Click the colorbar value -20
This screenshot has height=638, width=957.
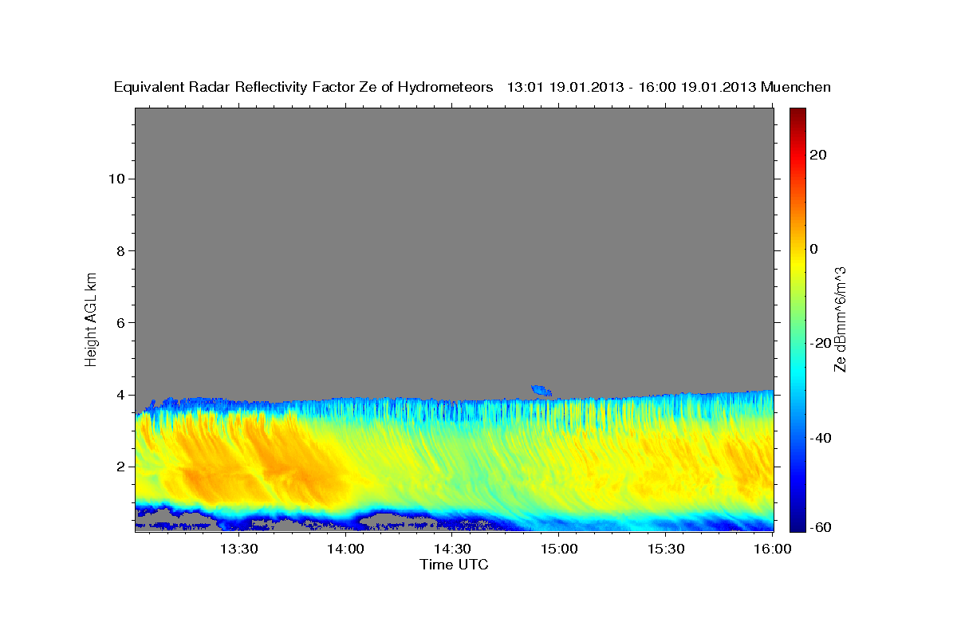(x=820, y=343)
